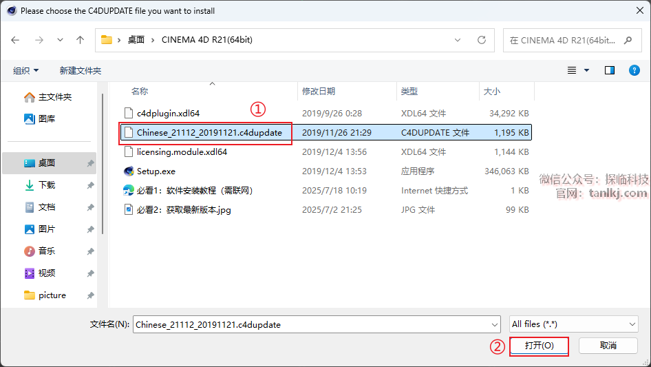Sort by 修改日期 column header
The image size is (651, 367).
(x=319, y=92)
